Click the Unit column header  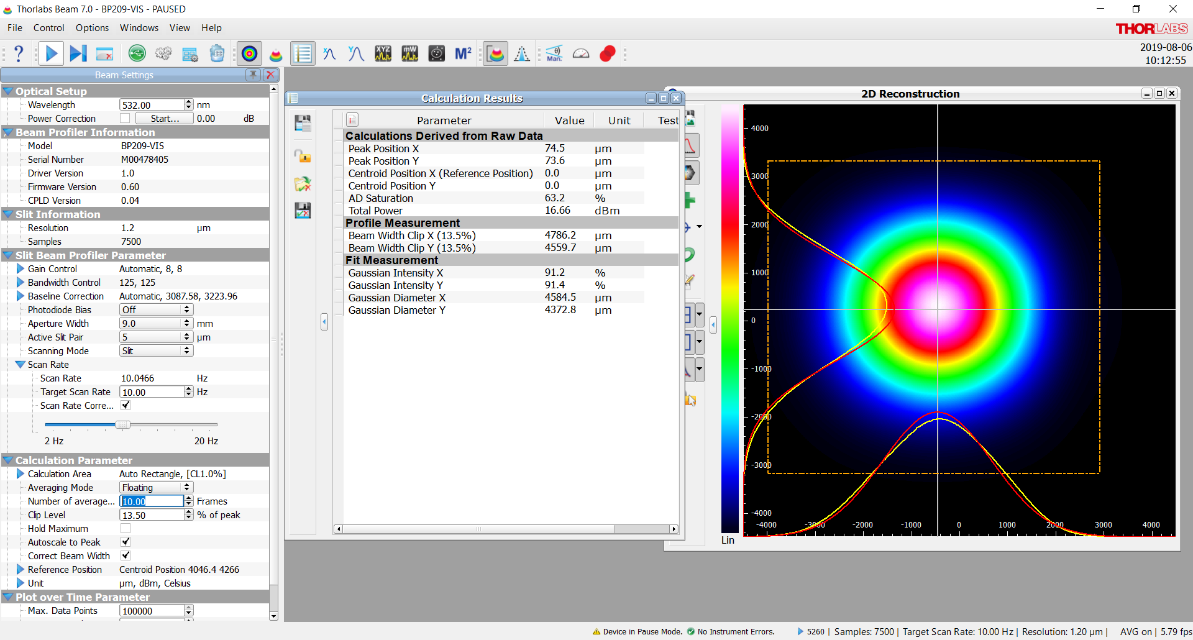pos(619,121)
